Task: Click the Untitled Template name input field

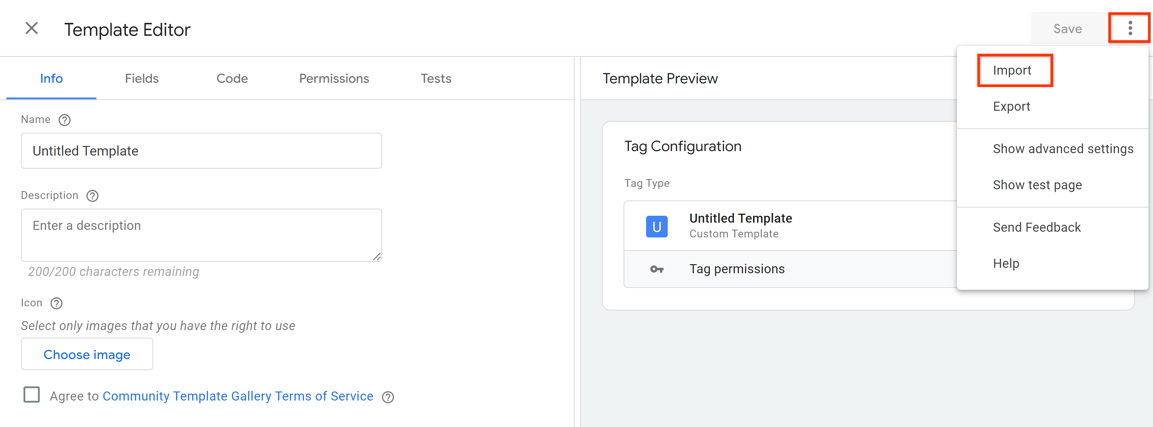Action: [202, 151]
